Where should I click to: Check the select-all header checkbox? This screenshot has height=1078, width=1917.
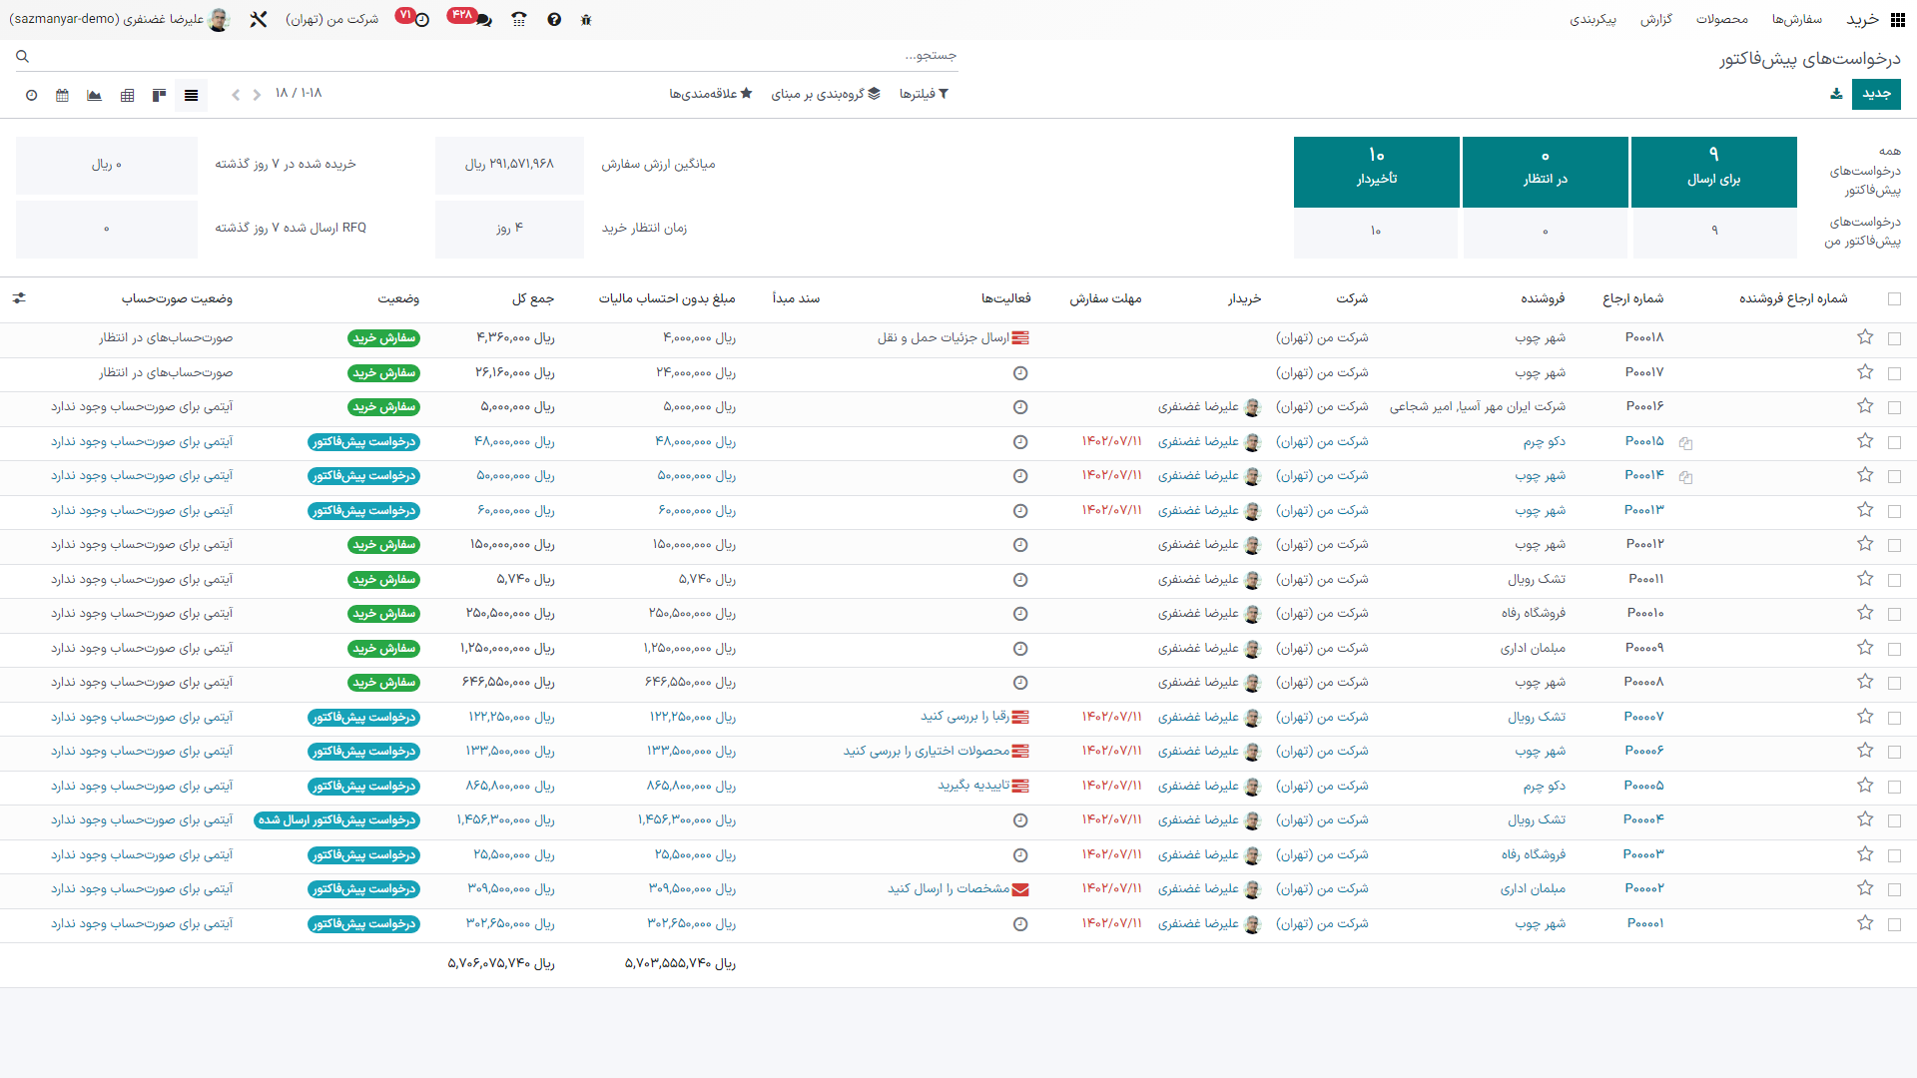click(1894, 298)
